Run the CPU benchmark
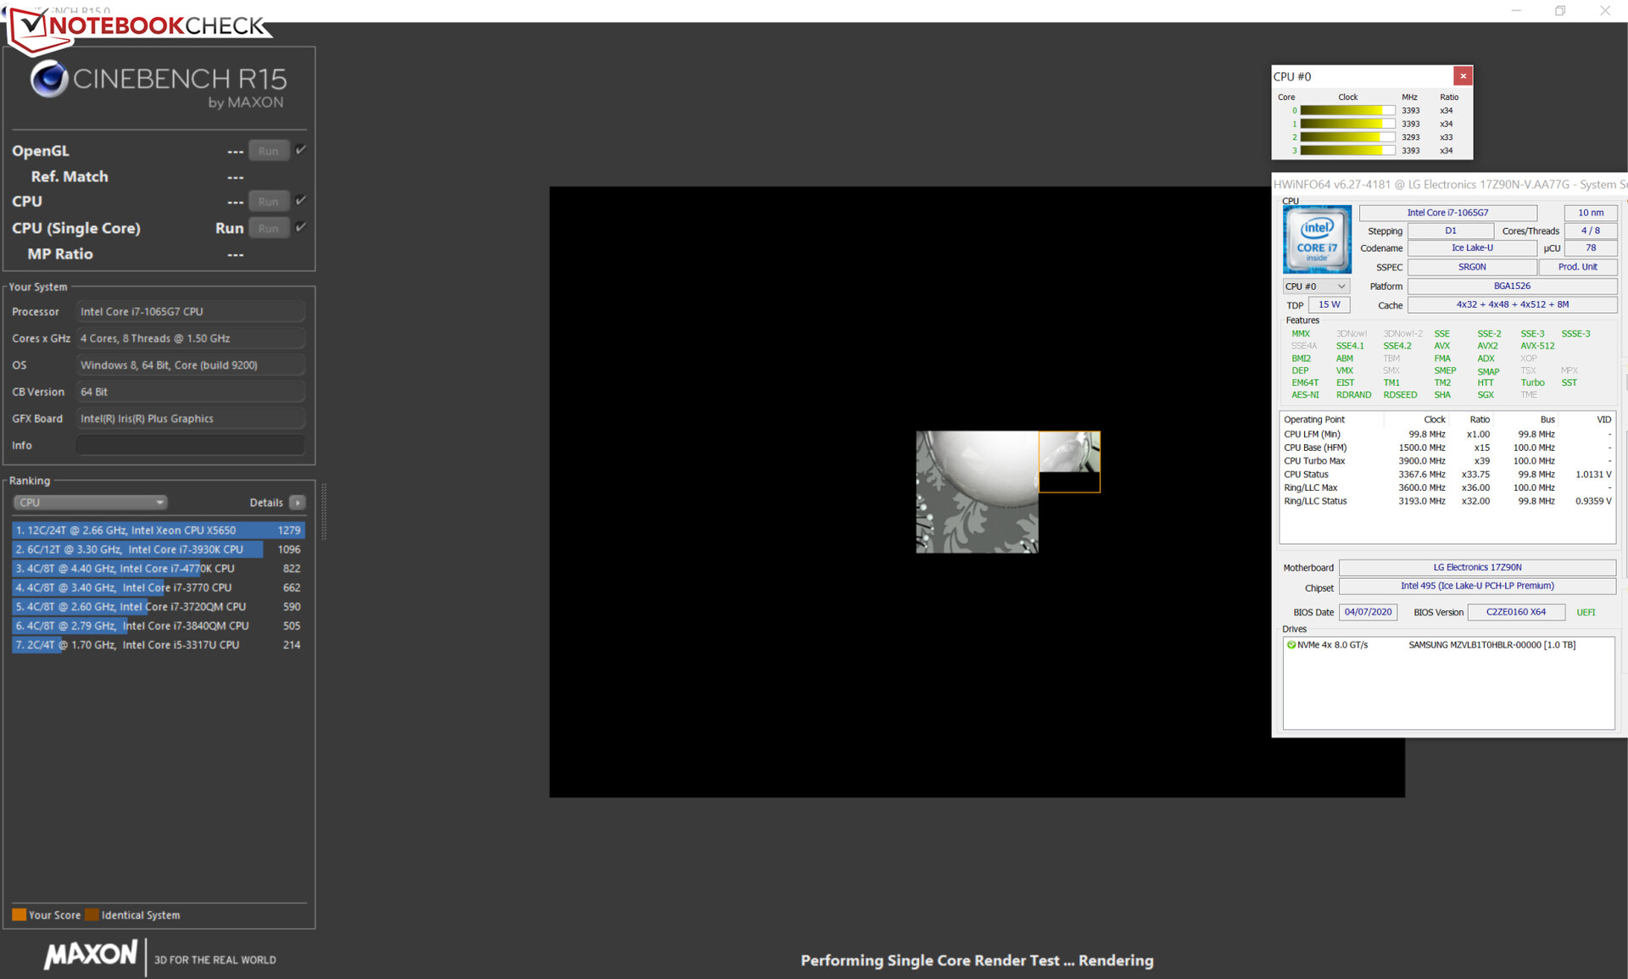This screenshot has height=979, width=1628. click(269, 202)
